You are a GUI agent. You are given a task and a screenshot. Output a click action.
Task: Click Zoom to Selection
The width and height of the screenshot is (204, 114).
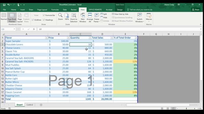click(x=74, y=18)
